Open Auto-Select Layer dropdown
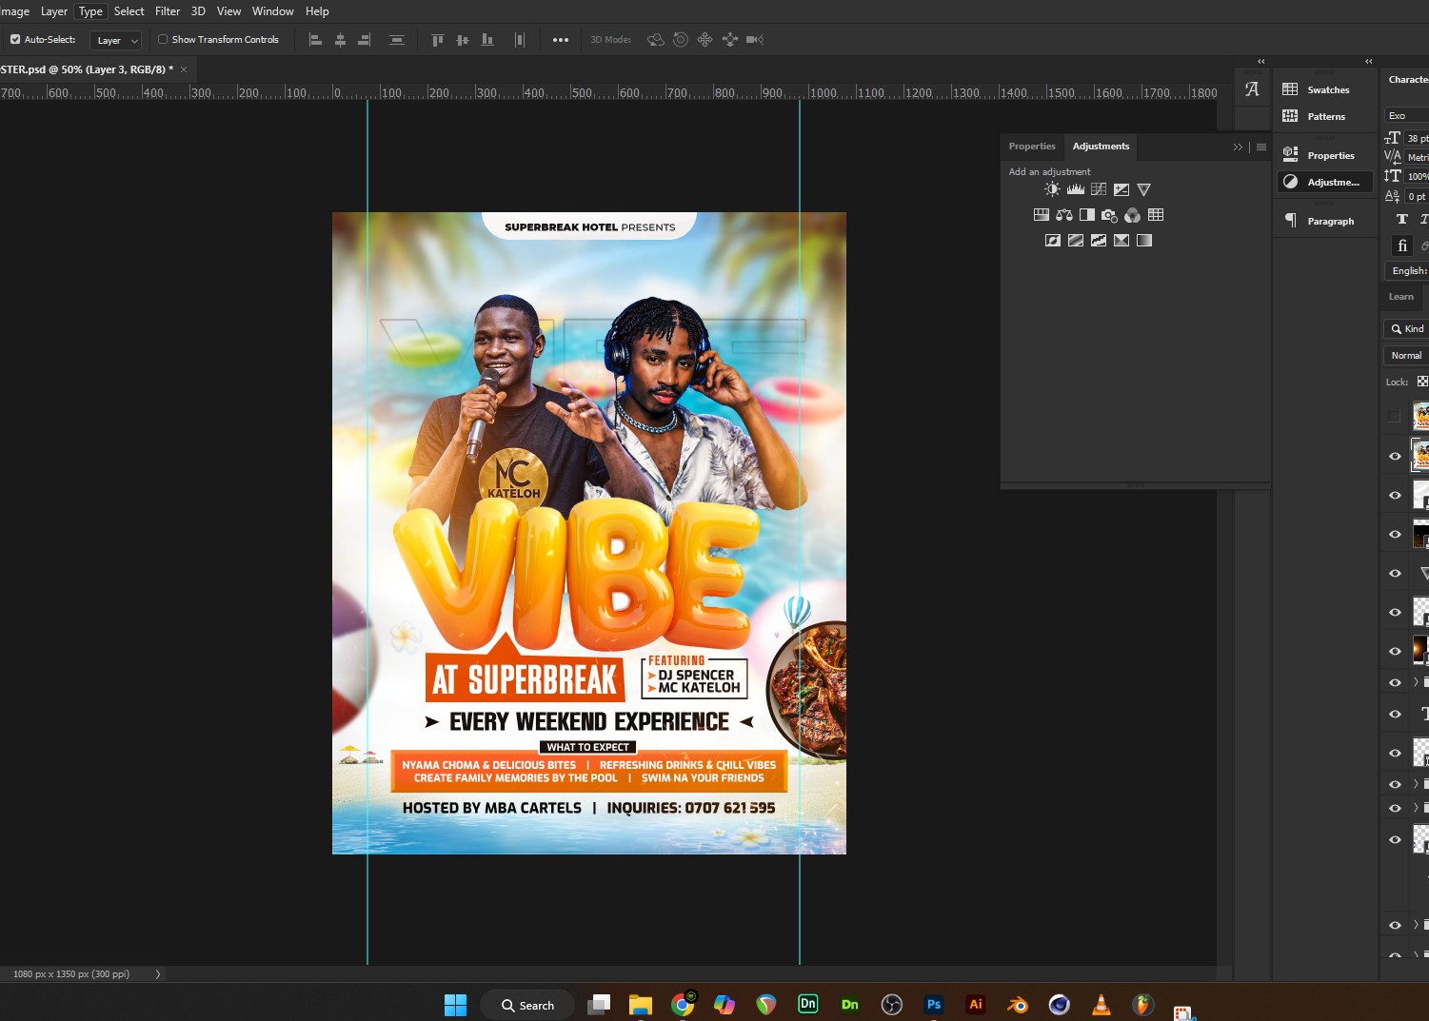This screenshot has width=1429, height=1021. [116, 40]
